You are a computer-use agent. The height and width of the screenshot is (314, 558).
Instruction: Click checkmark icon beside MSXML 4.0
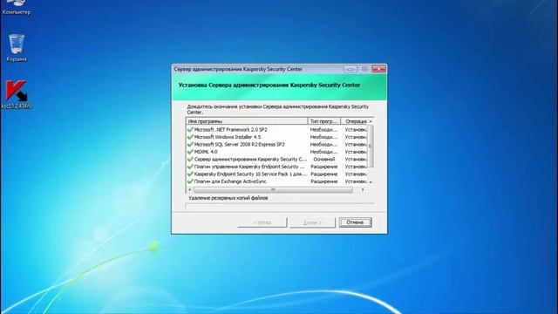tap(190, 152)
